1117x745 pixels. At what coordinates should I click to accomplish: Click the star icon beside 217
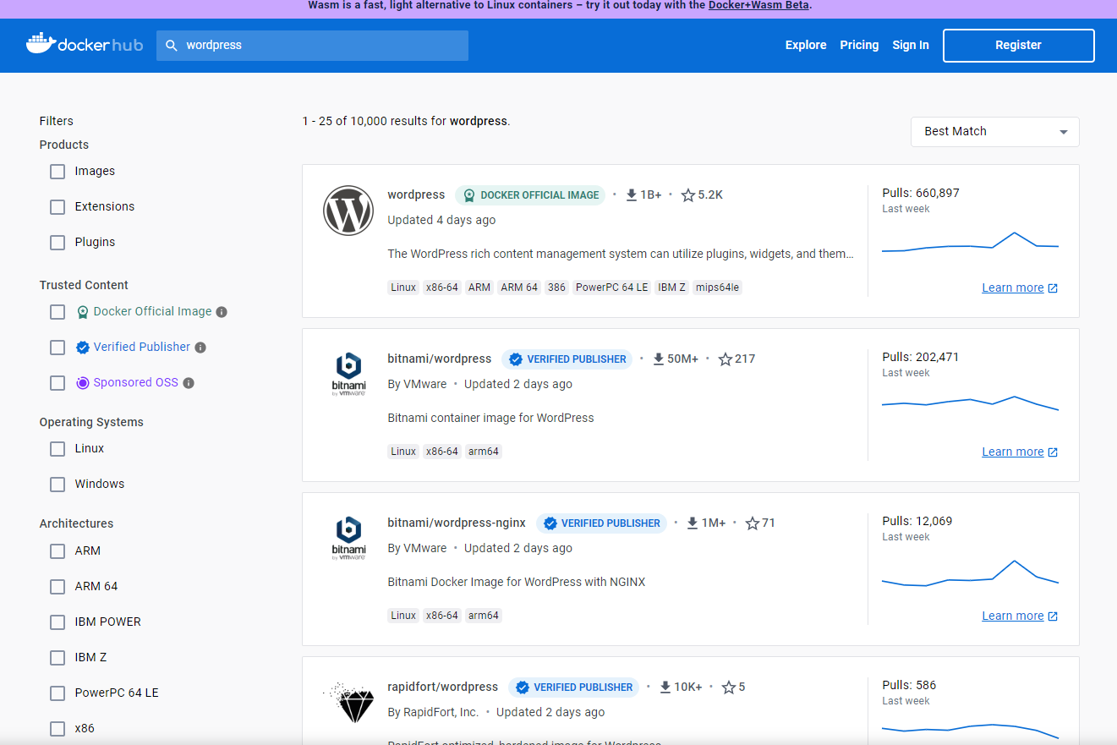tap(726, 359)
